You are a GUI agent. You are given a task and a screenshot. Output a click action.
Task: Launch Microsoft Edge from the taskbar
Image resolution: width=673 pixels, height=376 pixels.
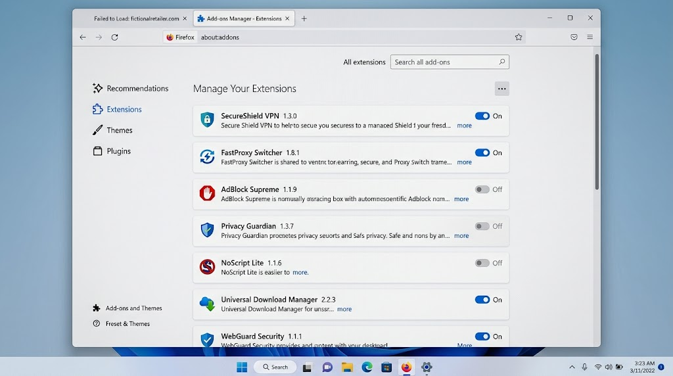[x=367, y=367]
